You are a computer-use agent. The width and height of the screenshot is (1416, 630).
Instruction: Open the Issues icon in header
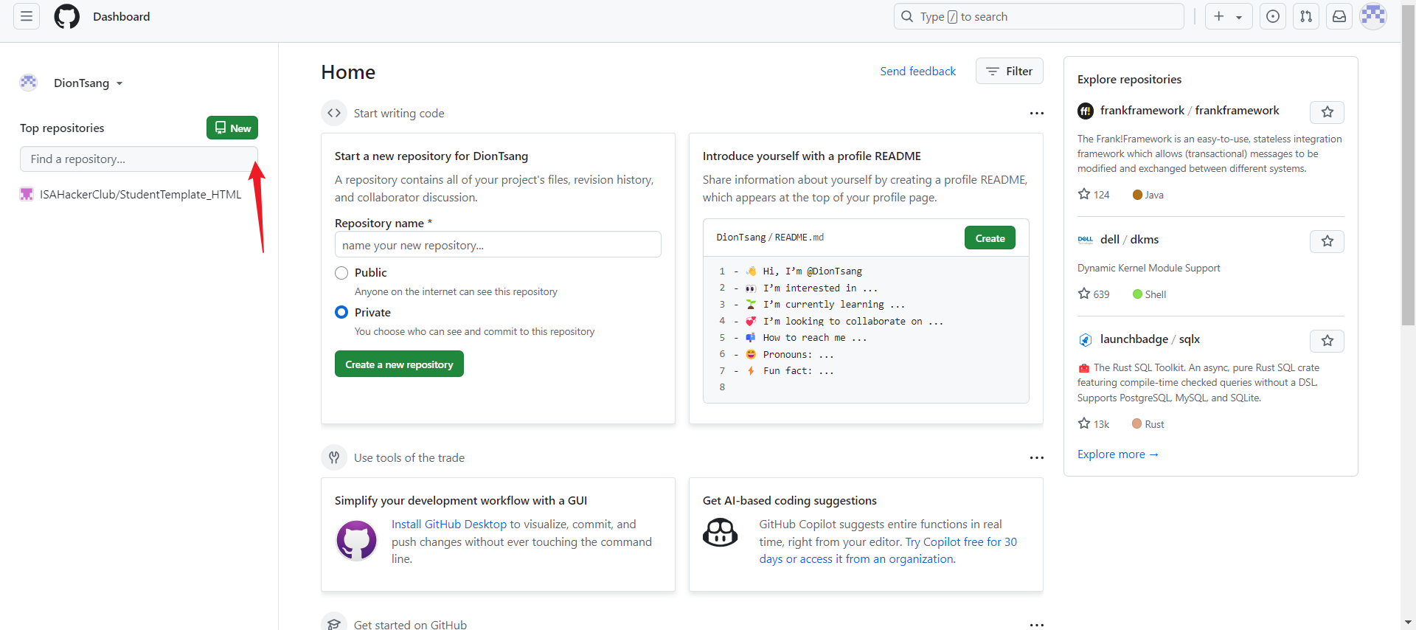coord(1273,16)
